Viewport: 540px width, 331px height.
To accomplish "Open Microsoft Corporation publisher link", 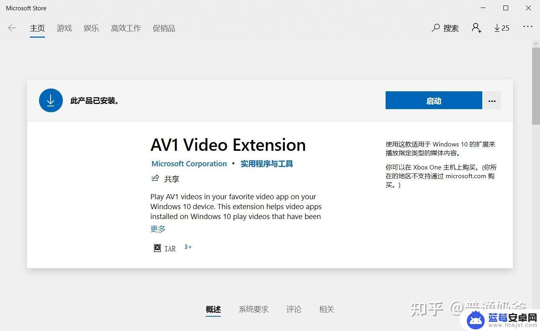I will pyautogui.click(x=189, y=164).
